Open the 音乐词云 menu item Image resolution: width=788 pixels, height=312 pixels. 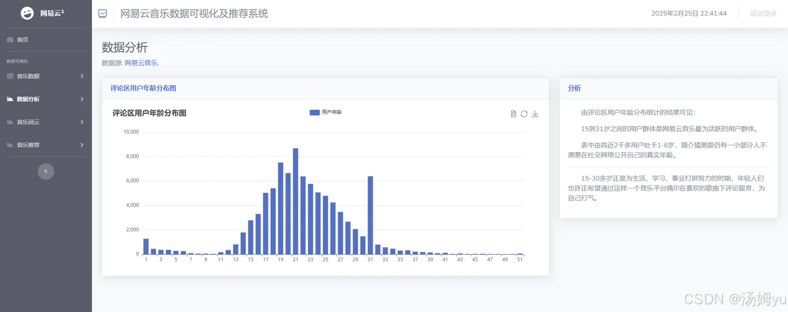click(46, 122)
